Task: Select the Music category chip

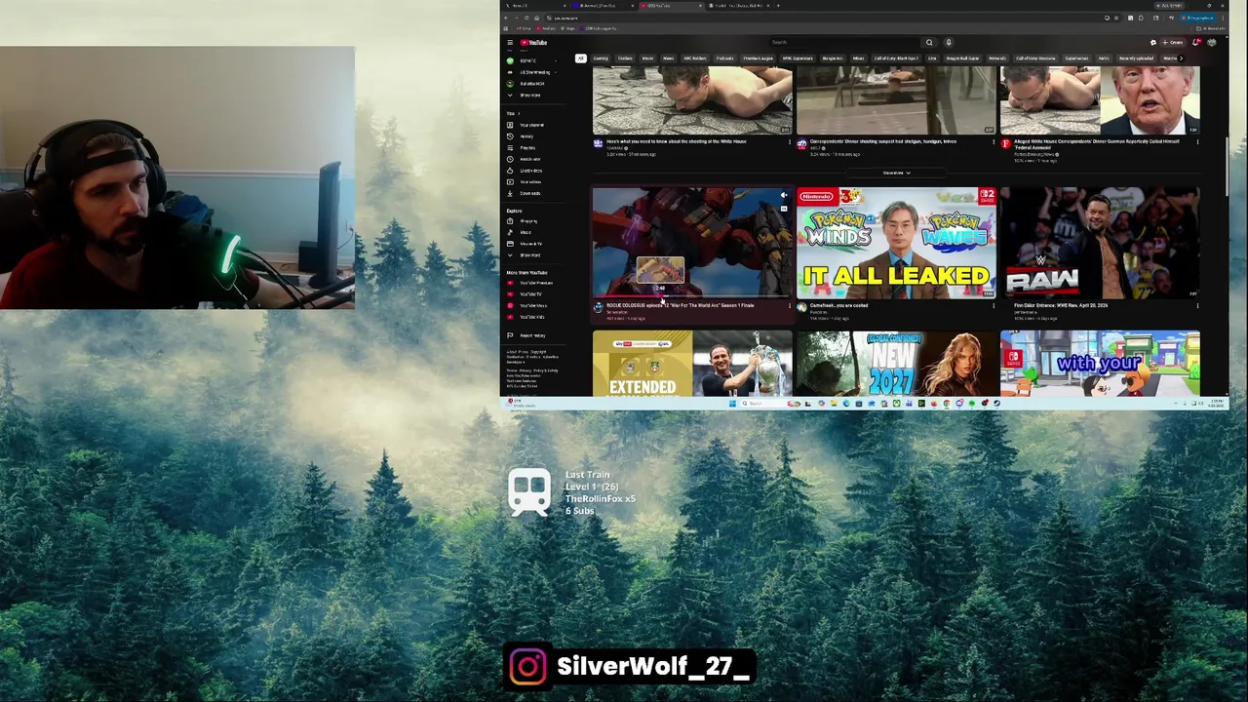Action: coord(647,58)
